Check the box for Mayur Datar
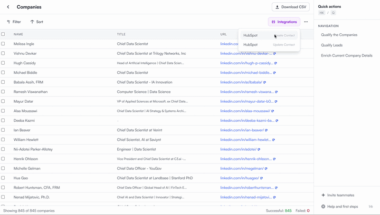The width and height of the screenshot is (380, 215). [3, 101]
